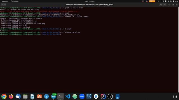179x100 pixels.
Task: Open the green circular app in dock
Action: click(75, 96)
